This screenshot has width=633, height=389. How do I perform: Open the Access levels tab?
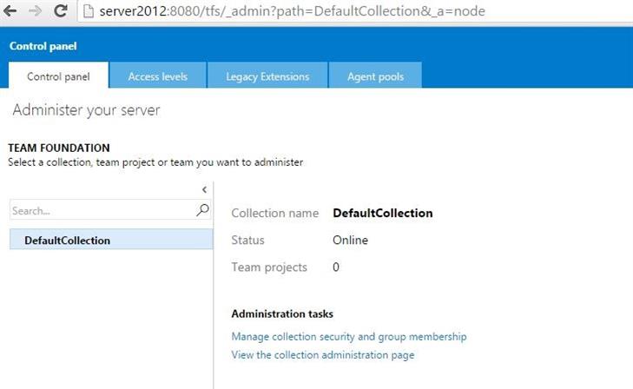[x=157, y=76]
